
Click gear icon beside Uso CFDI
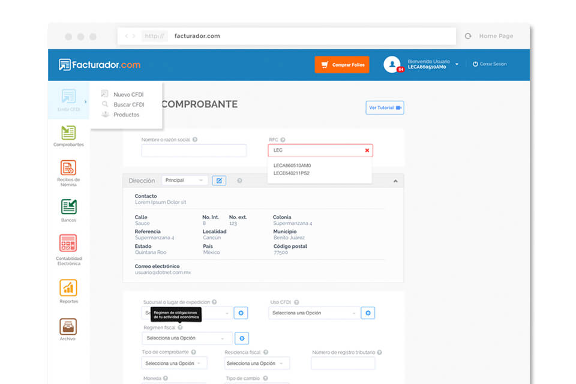[368, 313]
